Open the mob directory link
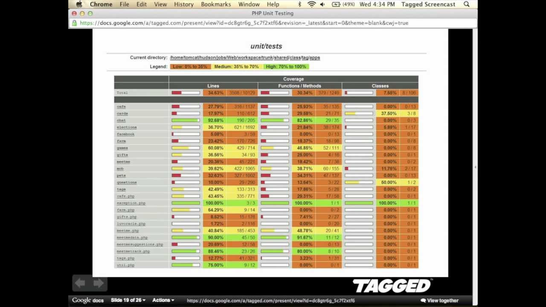546x307 pixels. tap(120, 168)
